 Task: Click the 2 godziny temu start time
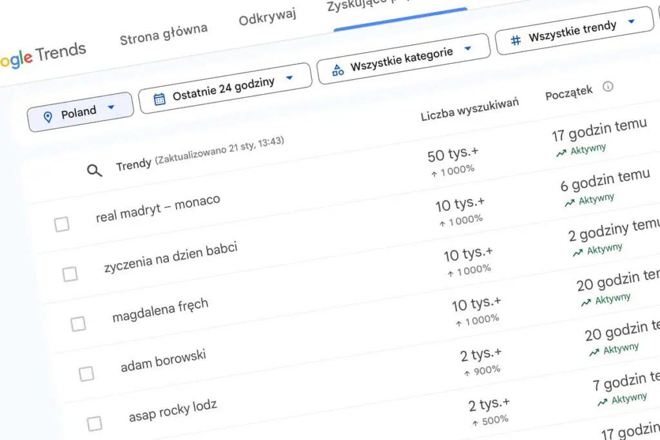(614, 230)
